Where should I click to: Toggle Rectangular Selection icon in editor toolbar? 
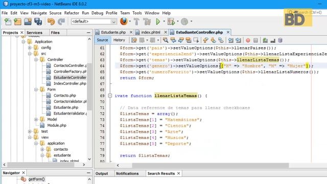[x=196, y=40]
